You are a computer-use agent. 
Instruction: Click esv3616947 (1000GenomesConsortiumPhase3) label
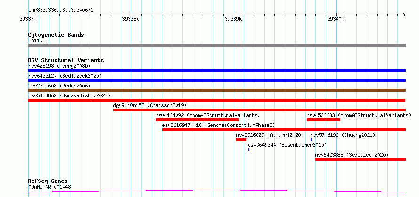218,125
